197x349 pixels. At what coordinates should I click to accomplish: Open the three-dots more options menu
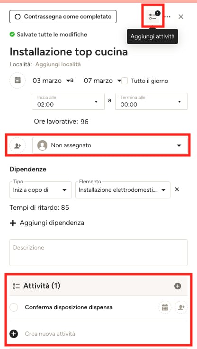[168, 17]
